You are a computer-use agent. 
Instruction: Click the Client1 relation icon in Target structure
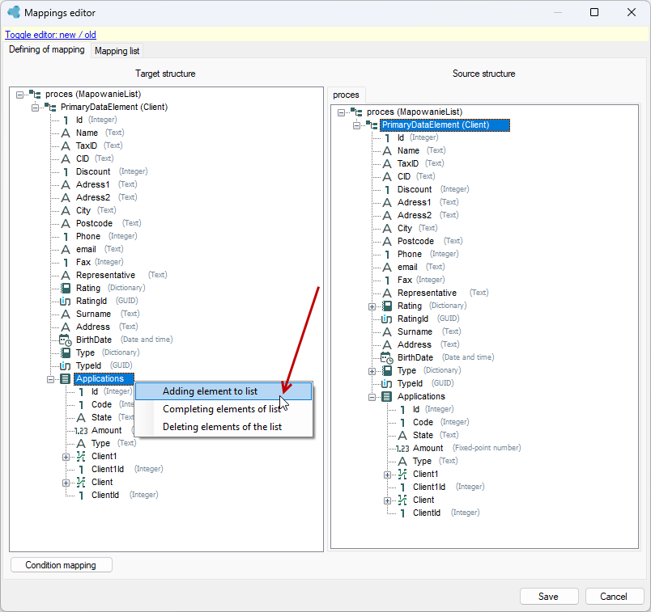[x=81, y=456]
